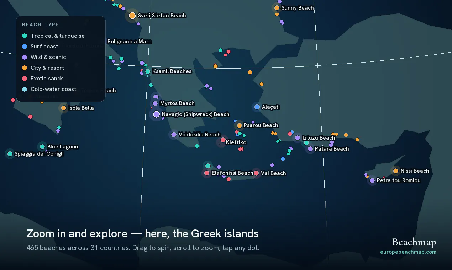Tap the Isola Bella orange dot
Viewport: 452px width, 270px height.
[x=64, y=108]
